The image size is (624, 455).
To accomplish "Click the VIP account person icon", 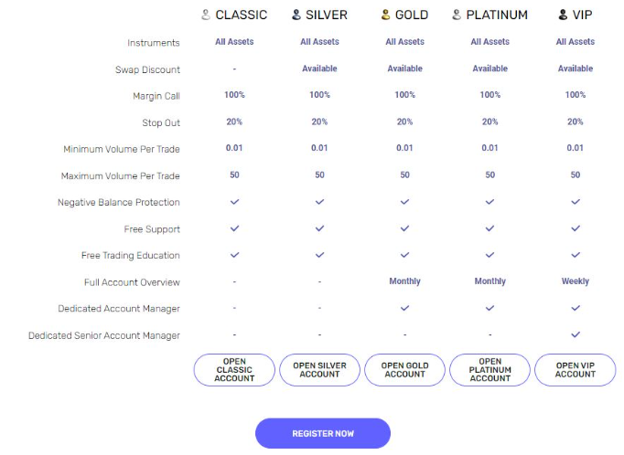I will coord(563,16).
